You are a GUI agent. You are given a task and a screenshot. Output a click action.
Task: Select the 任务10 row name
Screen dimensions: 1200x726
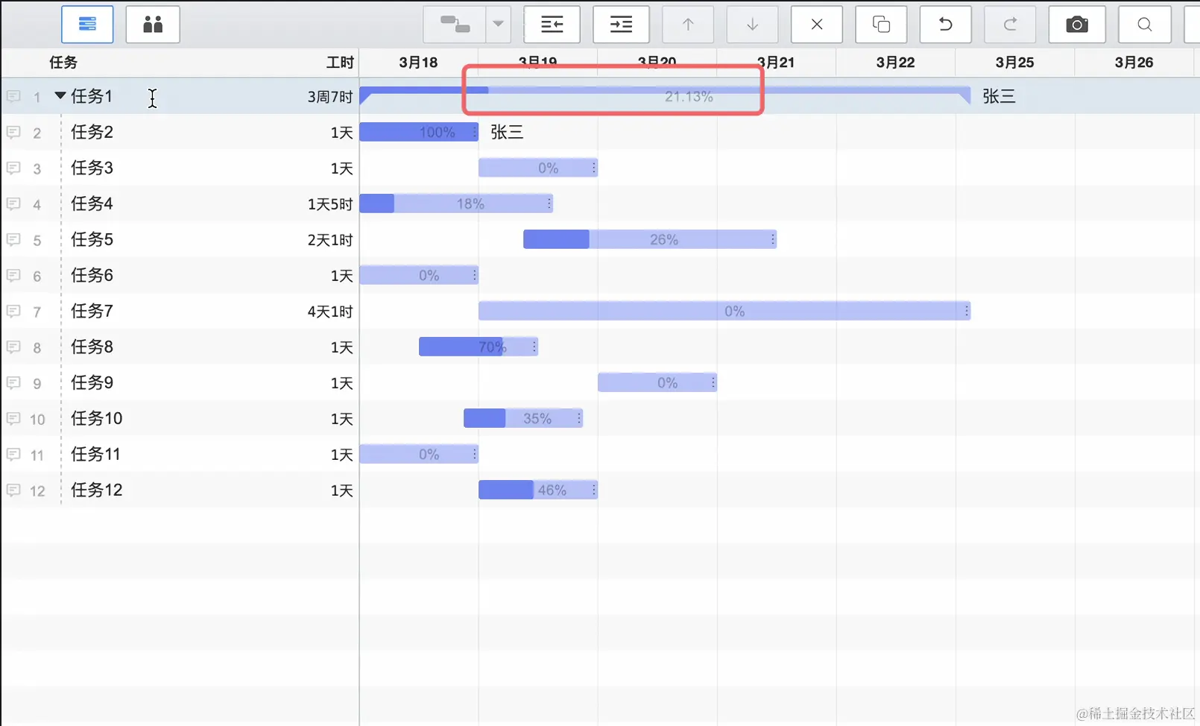(x=96, y=418)
